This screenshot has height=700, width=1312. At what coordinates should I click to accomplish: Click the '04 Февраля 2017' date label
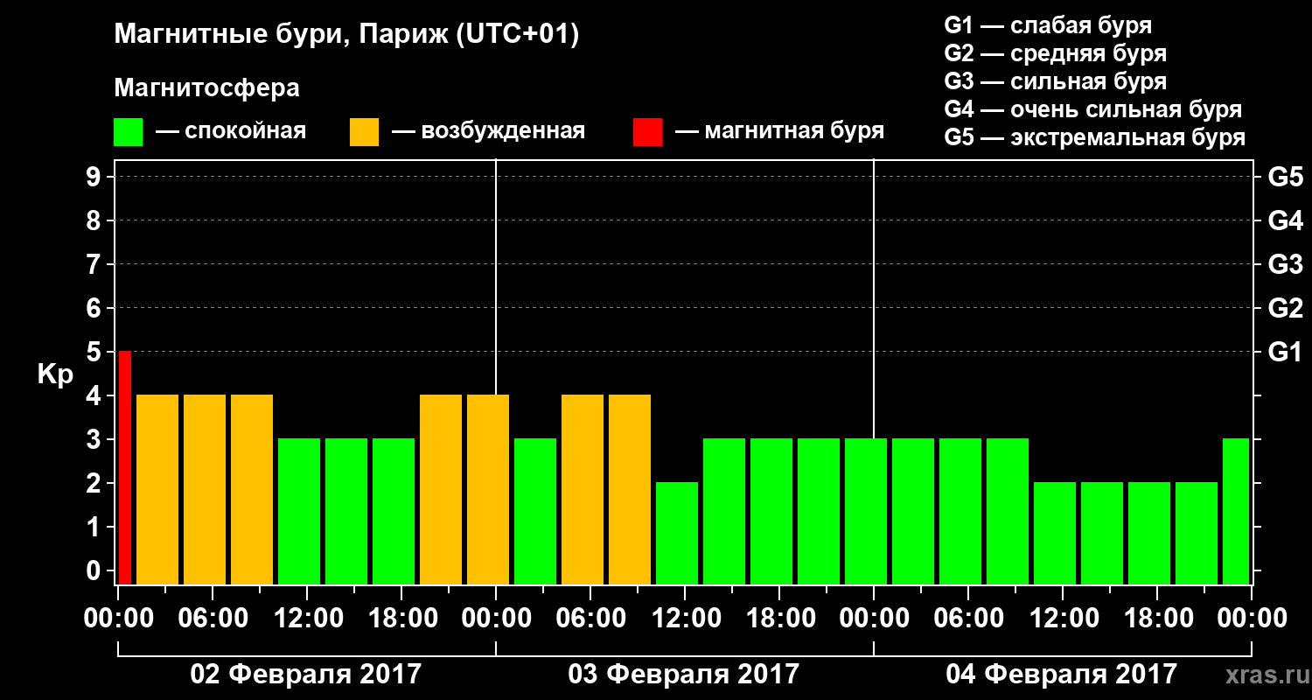point(1062,675)
